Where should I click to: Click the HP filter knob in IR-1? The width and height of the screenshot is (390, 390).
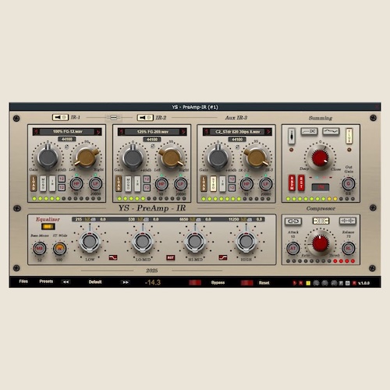pos(76,183)
